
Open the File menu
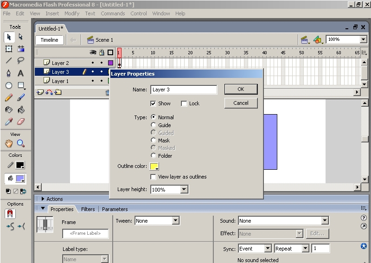click(6, 13)
